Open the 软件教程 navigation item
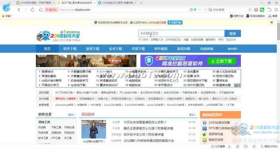 161,49
